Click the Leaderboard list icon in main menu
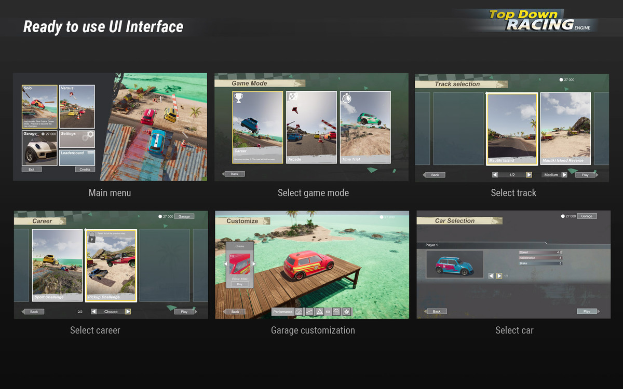 point(91,152)
